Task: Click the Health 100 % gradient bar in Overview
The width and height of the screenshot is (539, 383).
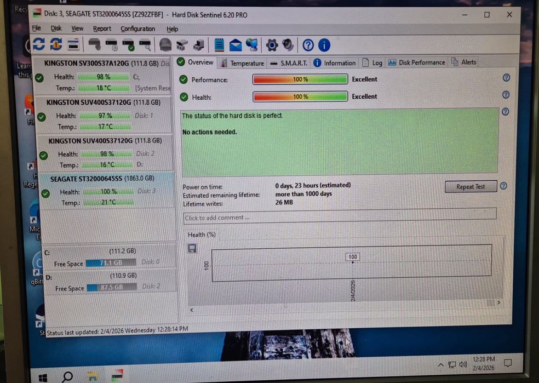Action: pyautogui.click(x=300, y=96)
